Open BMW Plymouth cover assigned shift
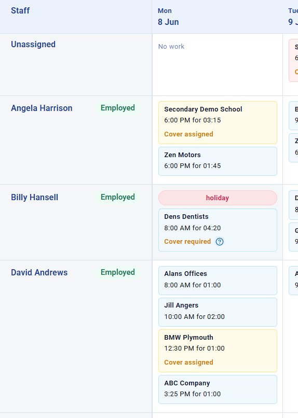This screenshot has width=298, height=418. pos(218,351)
